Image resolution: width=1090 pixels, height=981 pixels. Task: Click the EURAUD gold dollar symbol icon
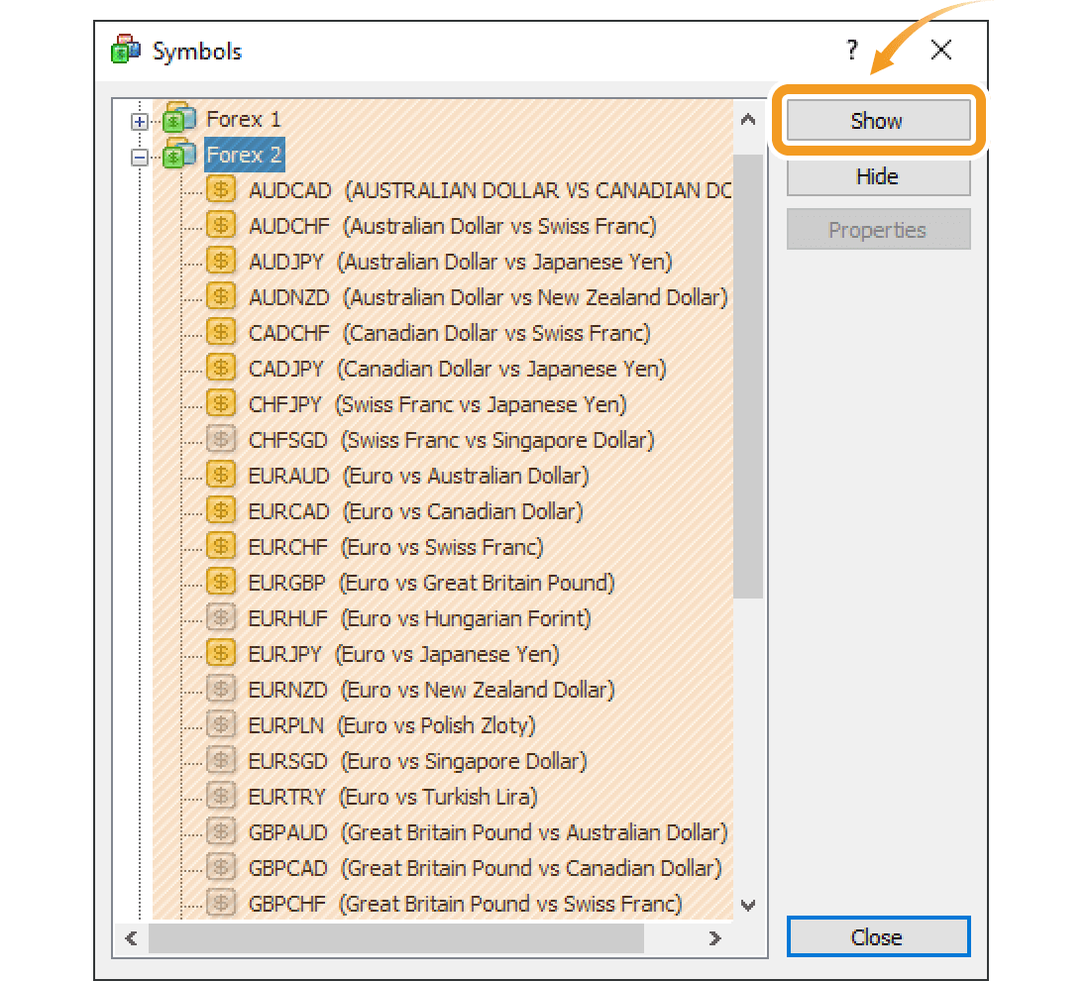(x=221, y=475)
